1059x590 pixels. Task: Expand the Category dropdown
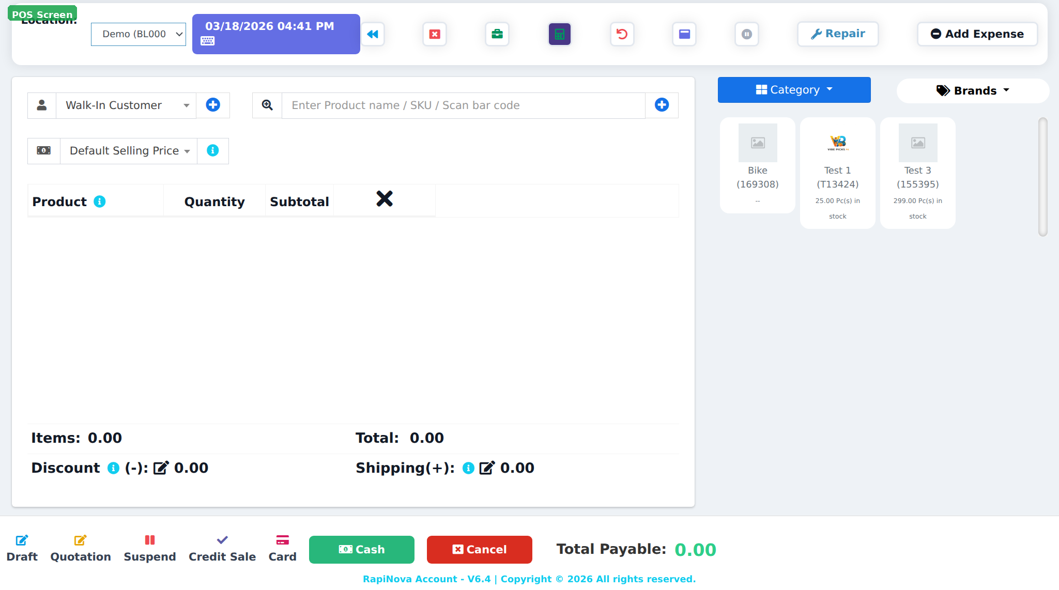pos(794,90)
